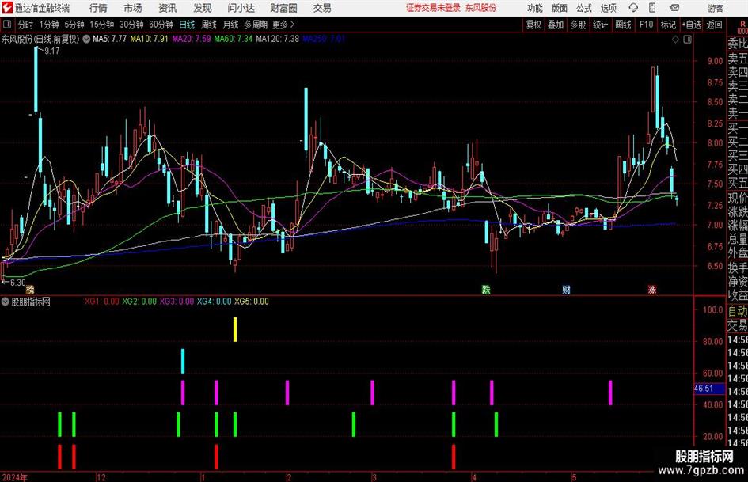The width and height of the screenshot is (748, 482).
Task: Click the XG4: 0.00 indicator value
Action: tap(215, 302)
